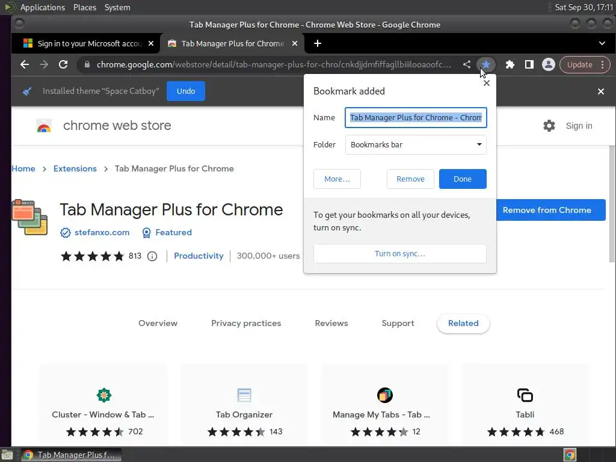Open the Places menu
The width and height of the screenshot is (616, 462).
coord(84,7)
